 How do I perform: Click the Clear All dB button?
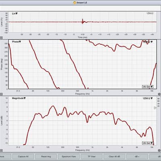click(x=114, y=157)
